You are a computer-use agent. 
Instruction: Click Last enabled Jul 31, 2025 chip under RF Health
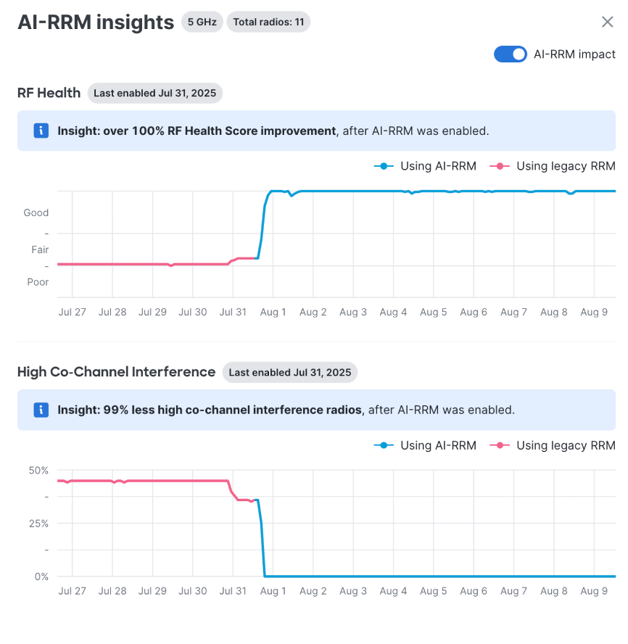(x=154, y=93)
